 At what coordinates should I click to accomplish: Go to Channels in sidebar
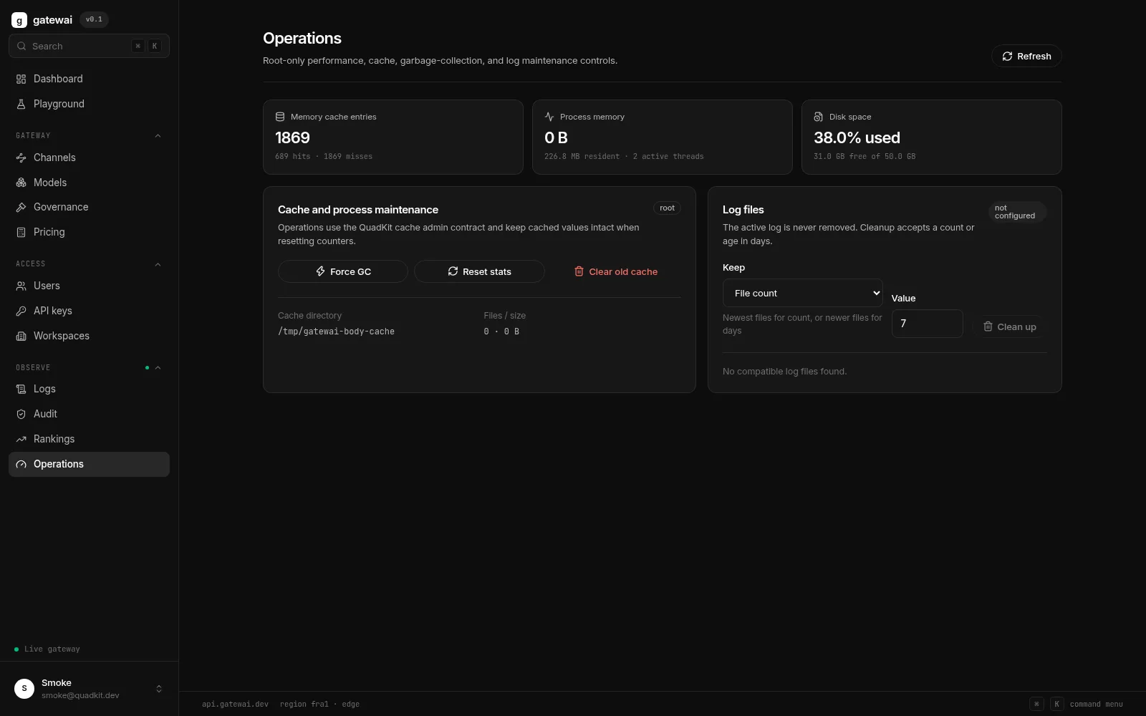pos(89,158)
